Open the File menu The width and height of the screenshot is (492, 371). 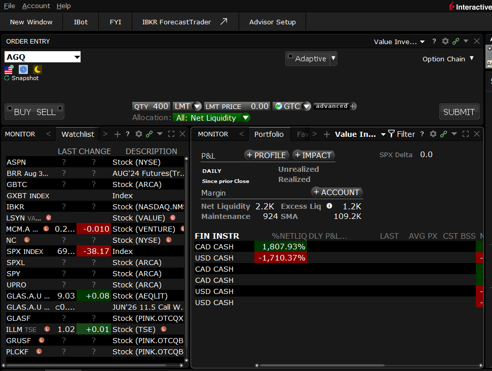(10, 6)
